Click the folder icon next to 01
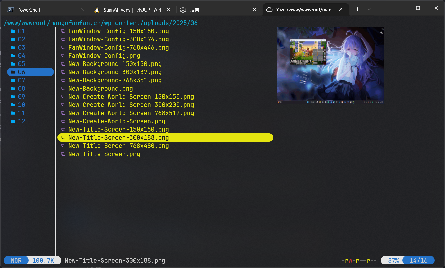445x268 pixels. [13, 31]
